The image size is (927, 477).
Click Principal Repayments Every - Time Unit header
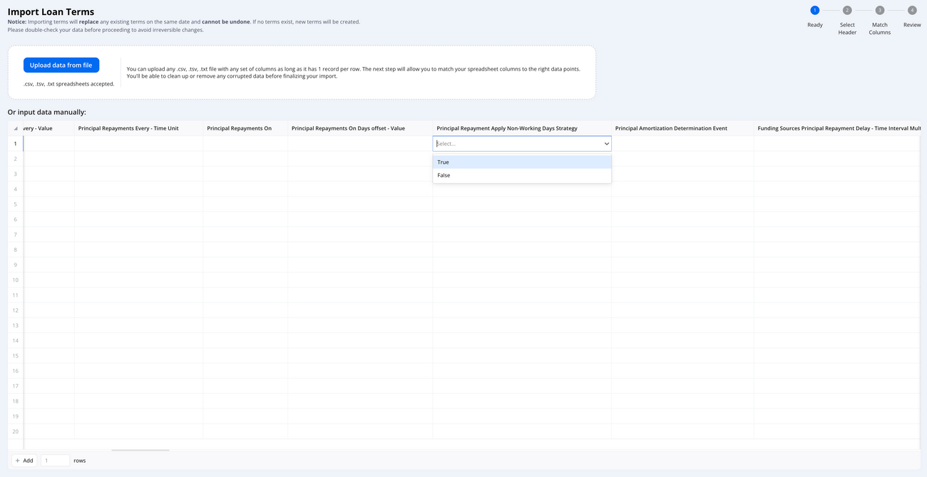pyautogui.click(x=128, y=128)
